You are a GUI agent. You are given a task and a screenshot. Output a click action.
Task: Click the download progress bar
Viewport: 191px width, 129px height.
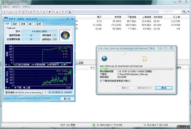pyautogui.click(x=136, y=69)
